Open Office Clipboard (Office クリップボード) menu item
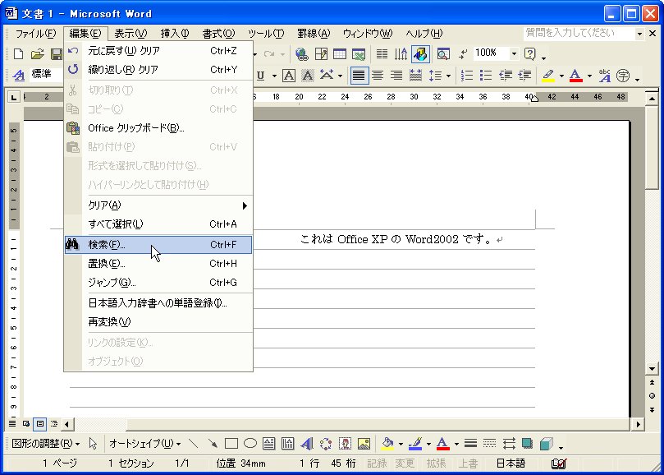664x475 pixels. click(158, 128)
